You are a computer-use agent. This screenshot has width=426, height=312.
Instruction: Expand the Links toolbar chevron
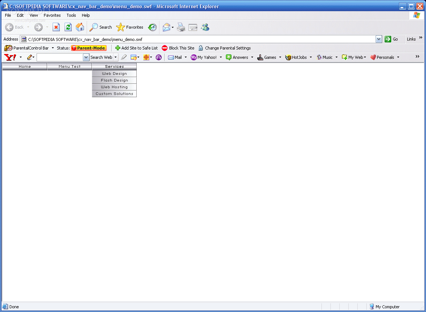[420, 38]
